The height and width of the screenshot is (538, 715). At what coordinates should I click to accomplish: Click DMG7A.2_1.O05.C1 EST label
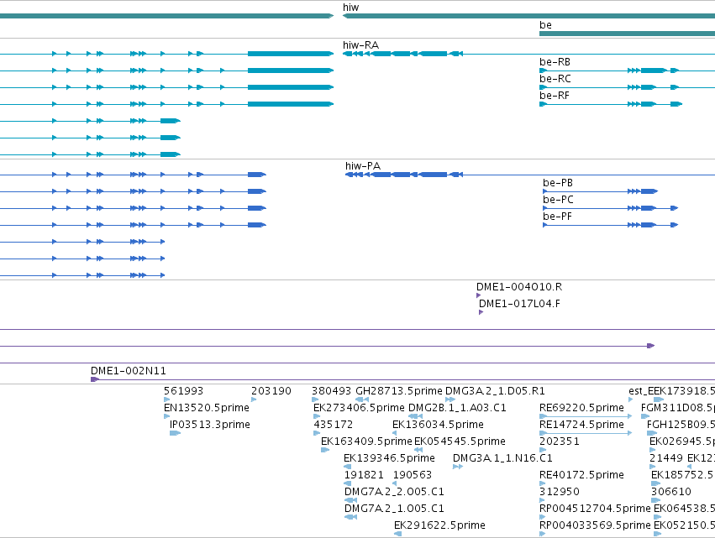(394, 509)
